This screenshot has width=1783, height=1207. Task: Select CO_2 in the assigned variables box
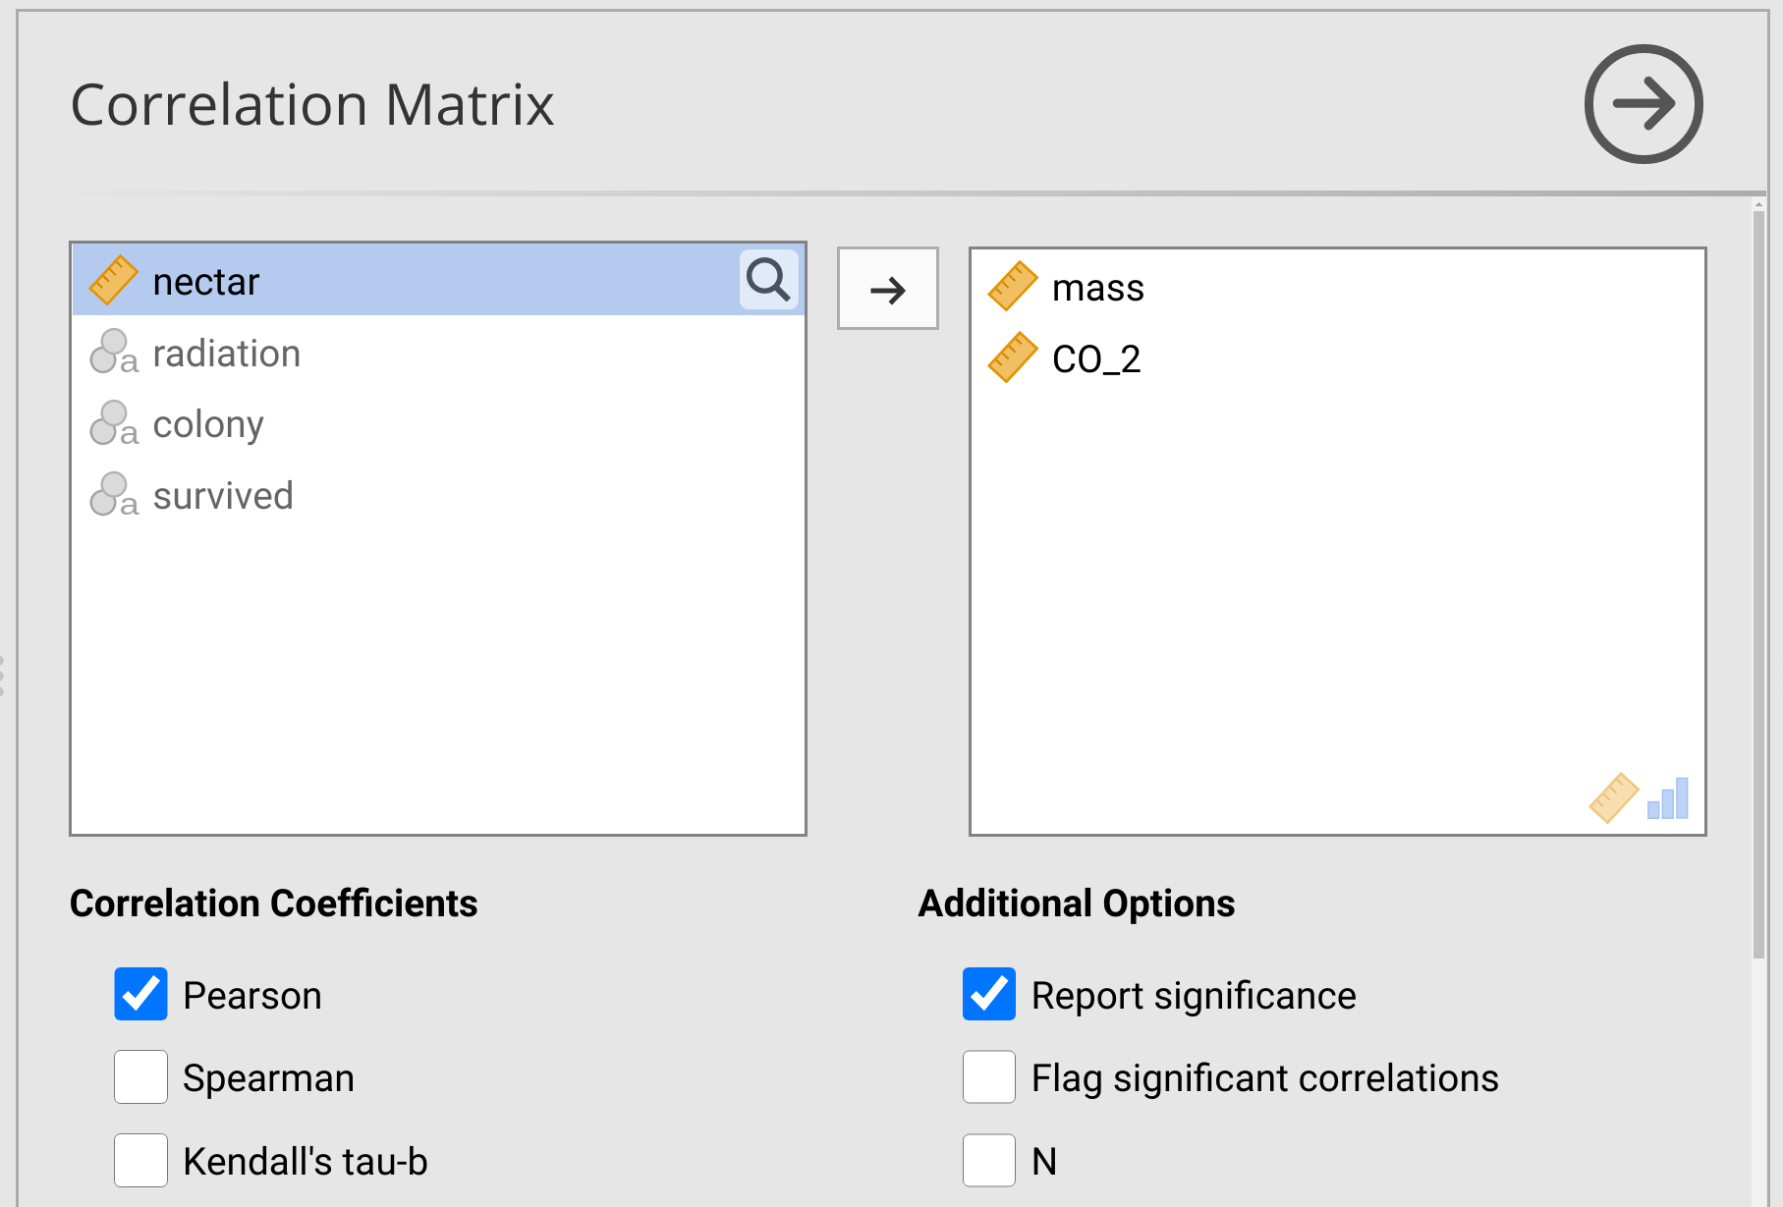(1095, 358)
